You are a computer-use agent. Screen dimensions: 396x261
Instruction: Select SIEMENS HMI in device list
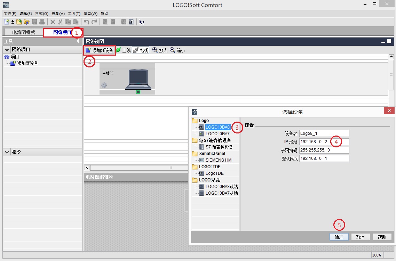point(219,160)
